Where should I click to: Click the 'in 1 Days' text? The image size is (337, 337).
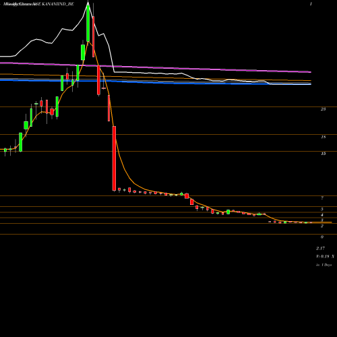click(x=324, y=265)
